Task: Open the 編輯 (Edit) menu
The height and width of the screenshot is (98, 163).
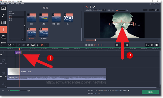Action: point(8,4)
